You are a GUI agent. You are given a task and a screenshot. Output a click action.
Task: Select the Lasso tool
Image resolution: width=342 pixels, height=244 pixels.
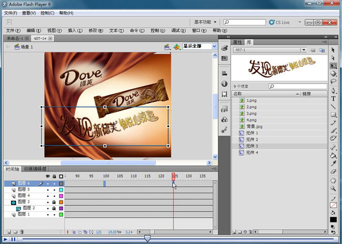tap(333, 81)
